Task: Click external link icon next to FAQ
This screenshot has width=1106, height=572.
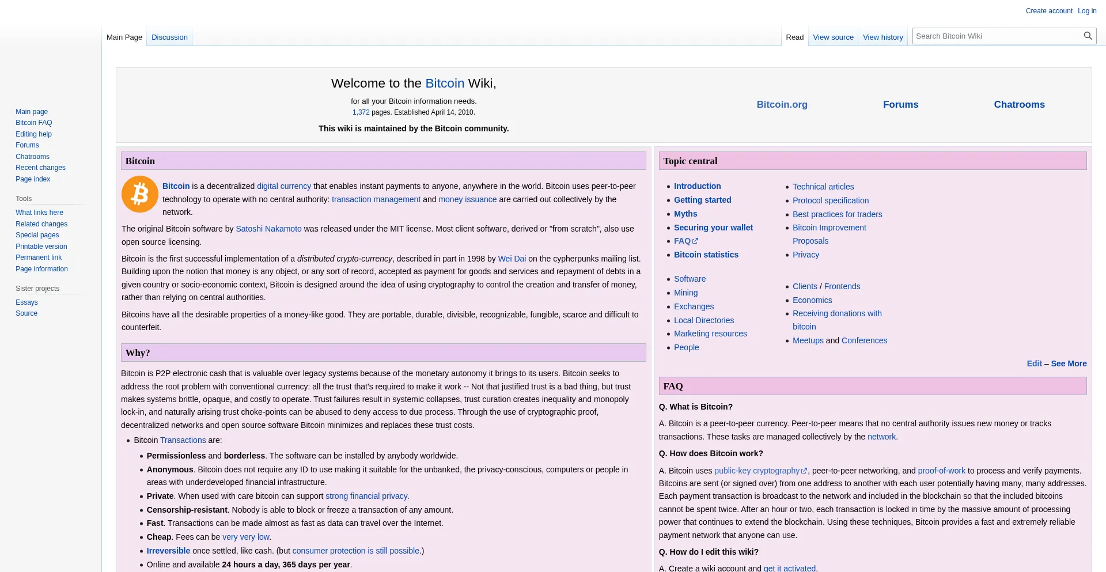Action: tap(695, 241)
